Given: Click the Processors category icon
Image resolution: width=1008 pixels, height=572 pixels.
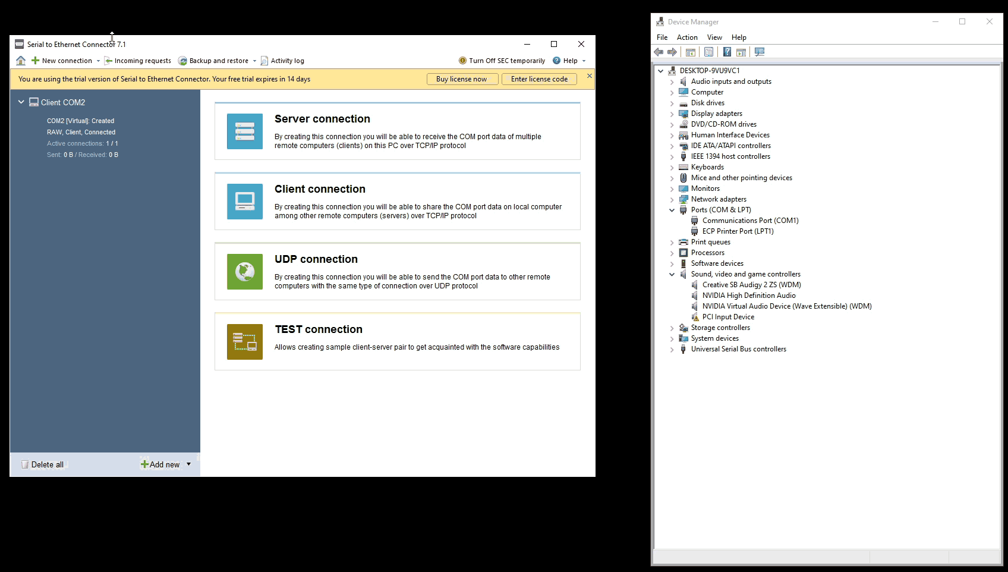Looking at the screenshot, I should [683, 253].
